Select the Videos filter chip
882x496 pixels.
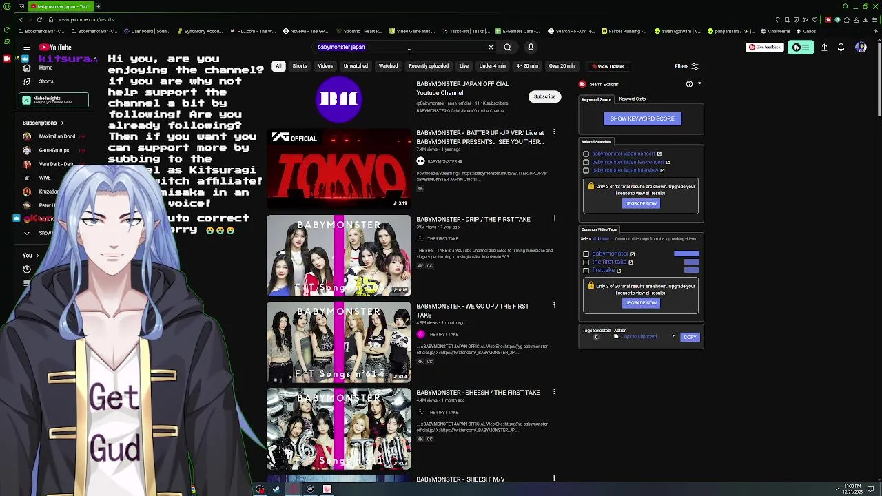coord(325,66)
